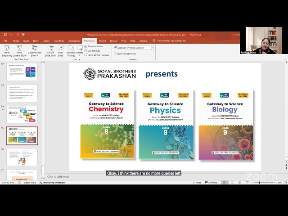Image resolution: width=288 pixels, height=216 pixels.
Task: Switch to the Insert tab
Action: (26, 41)
